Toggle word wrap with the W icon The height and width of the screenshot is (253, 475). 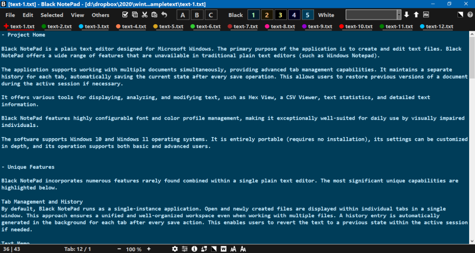coord(224,249)
